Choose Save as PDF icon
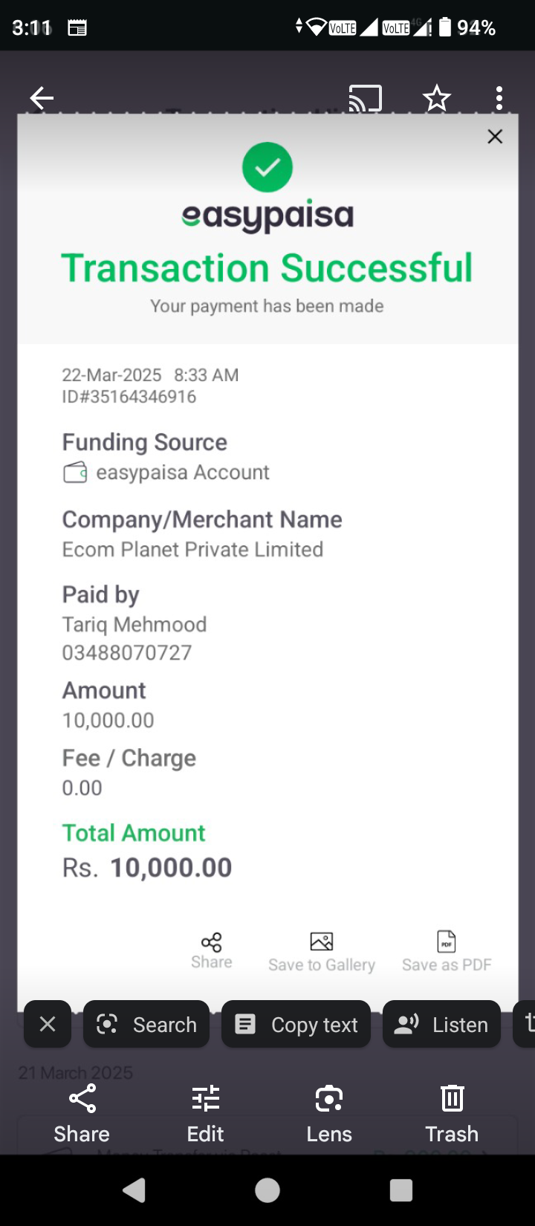535x1226 pixels. point(447,941)
